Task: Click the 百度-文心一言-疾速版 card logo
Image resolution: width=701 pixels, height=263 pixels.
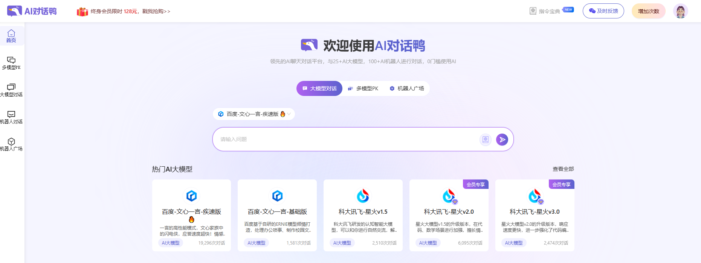Action: (x=191, y=196)
